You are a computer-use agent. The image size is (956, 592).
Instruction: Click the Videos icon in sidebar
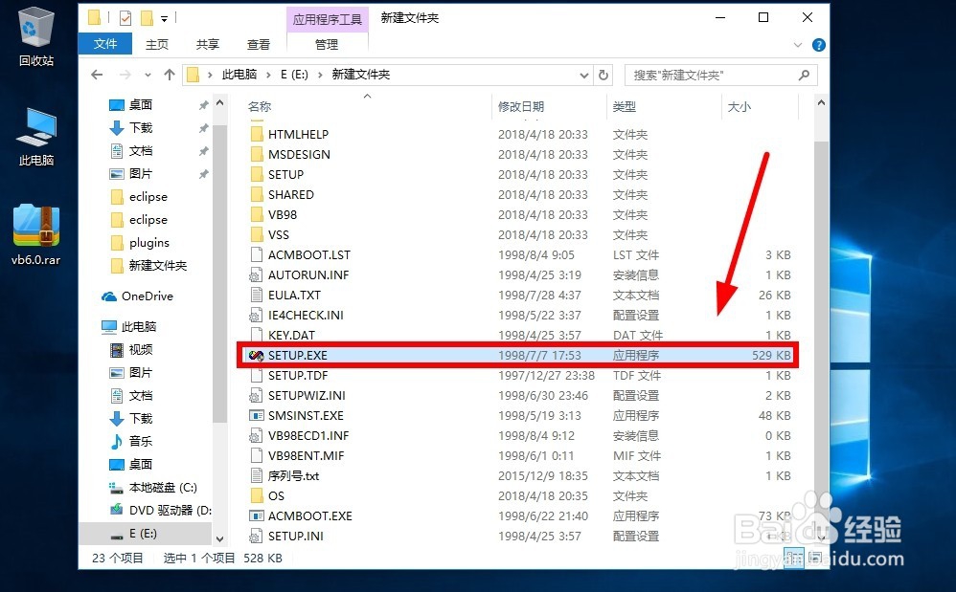point(117,350)
